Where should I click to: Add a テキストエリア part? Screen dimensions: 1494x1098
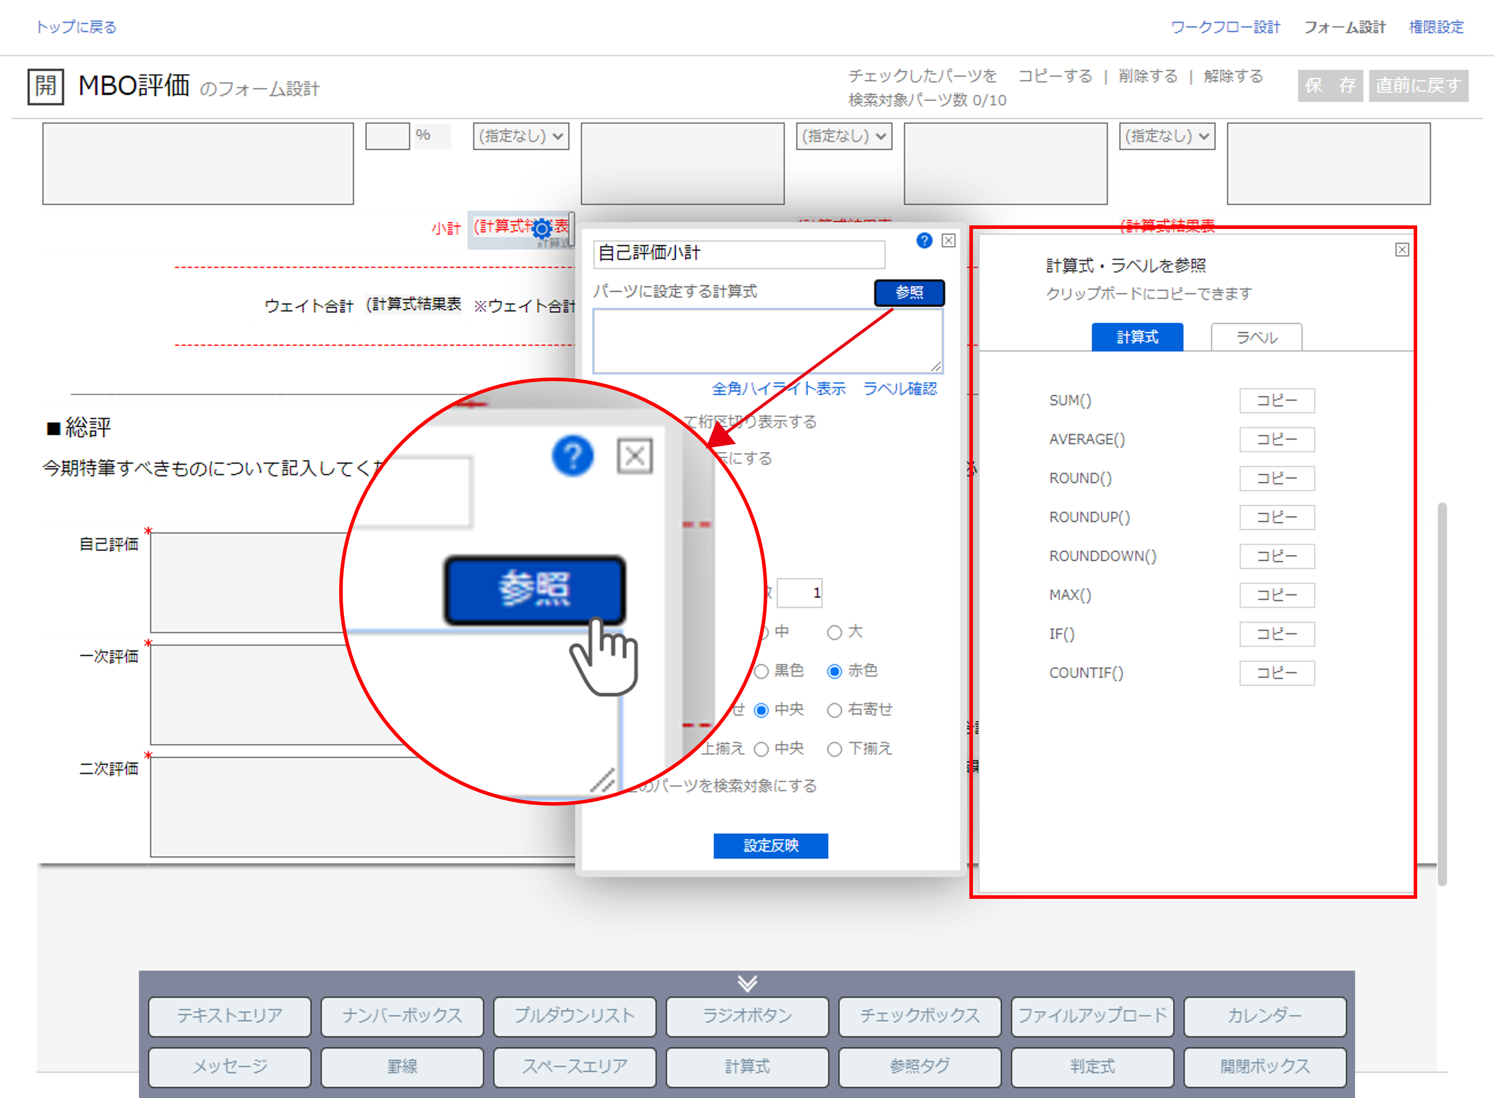(229, 1016)
